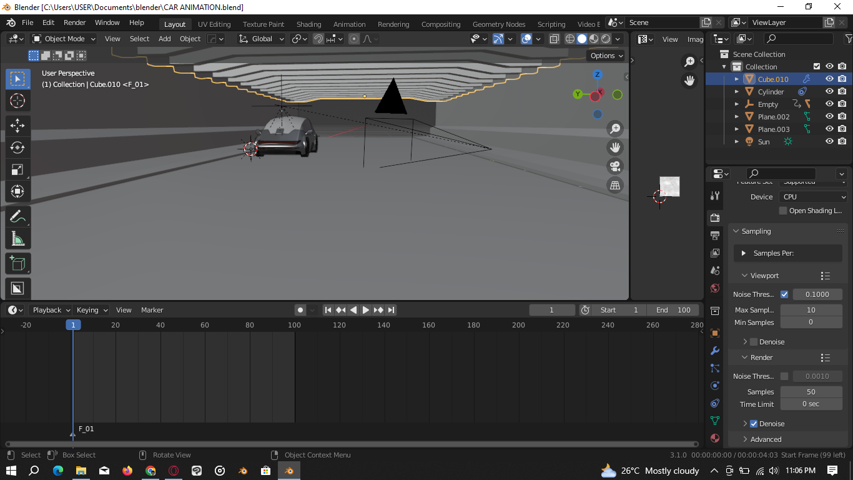Expand Cube.010 in the outliner
Screen dimensions: 853x480
coord(737,79)
